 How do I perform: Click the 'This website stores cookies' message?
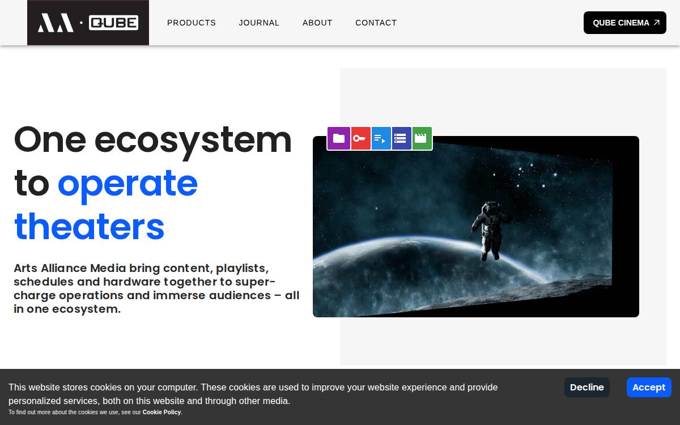(253, 394)
